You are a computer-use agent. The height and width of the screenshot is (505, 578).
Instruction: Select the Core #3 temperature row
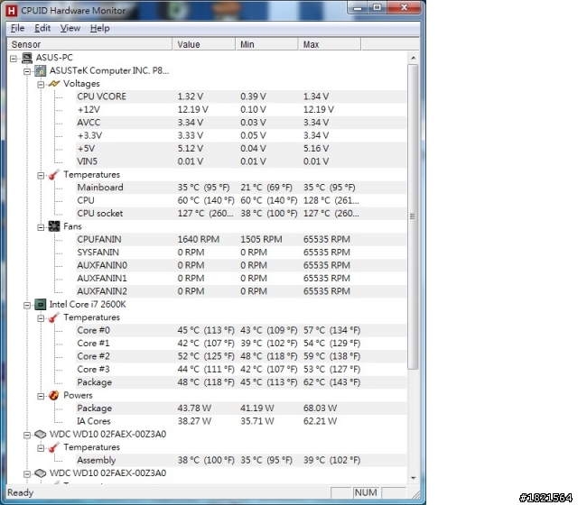tap(241, 369)
